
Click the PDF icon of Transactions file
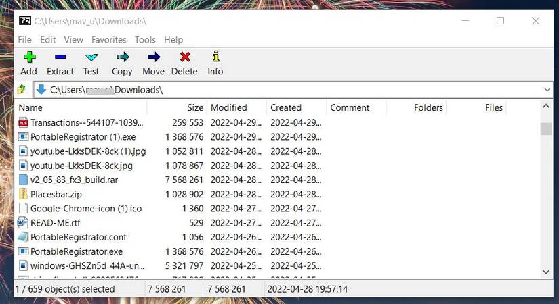(x=23, y=123)
